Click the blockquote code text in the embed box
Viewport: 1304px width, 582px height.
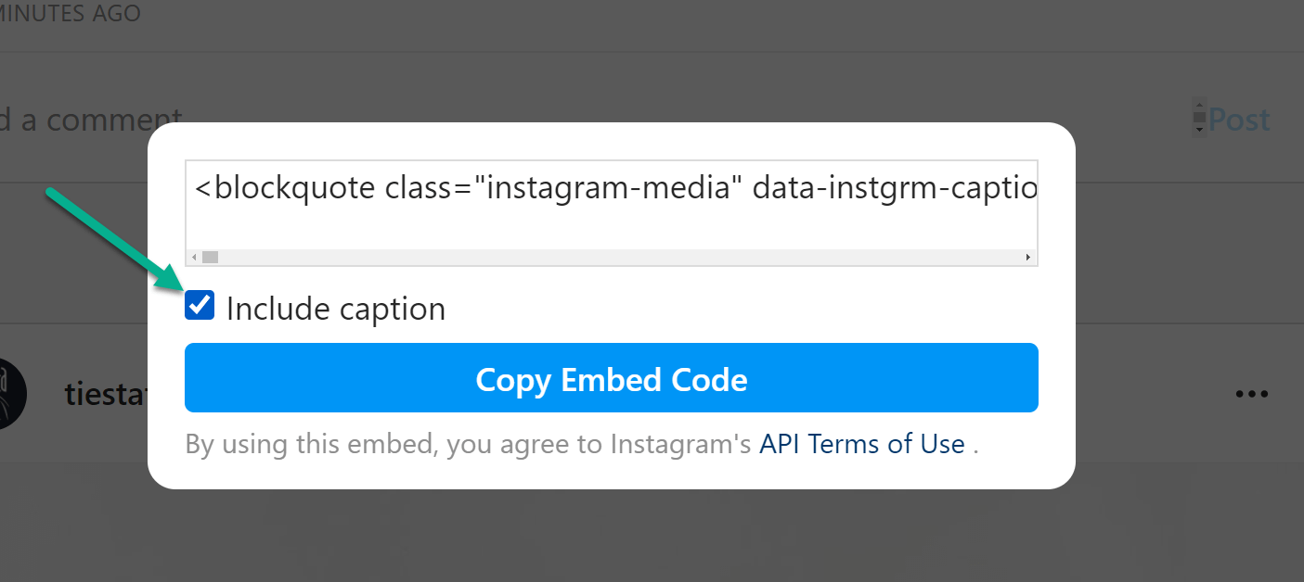(613, 187)
